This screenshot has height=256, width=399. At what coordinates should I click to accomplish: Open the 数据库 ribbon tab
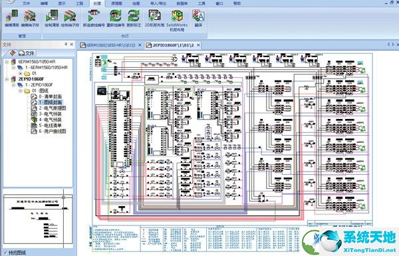(x=182, y=3)
